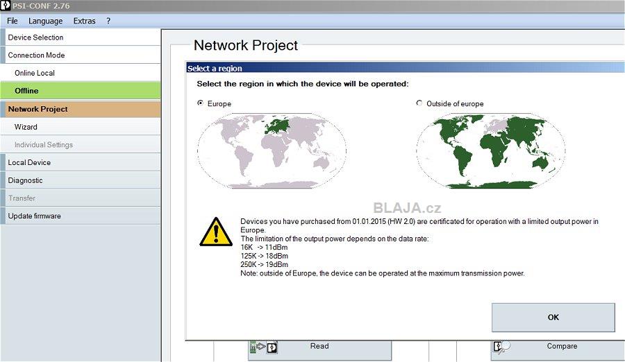Open the Update firmware section
The height and width of the screenshot is (362, 625).
[81, 216]
